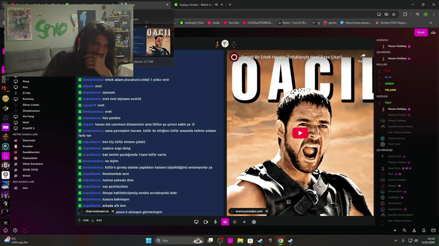Click the plus icon in bottom-right bar
439x246 pixels.
pyautogui.click(x=395, y=230)
